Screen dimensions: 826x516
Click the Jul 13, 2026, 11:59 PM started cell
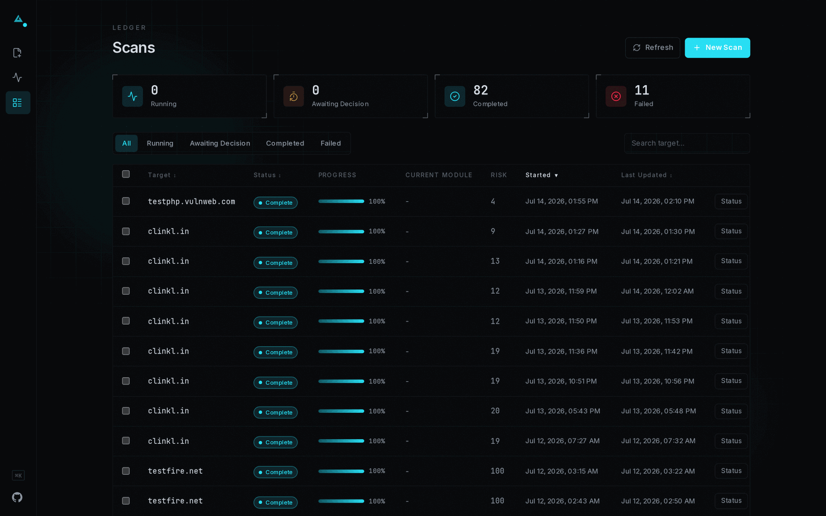pyautogui.click(x=561, y=291)
